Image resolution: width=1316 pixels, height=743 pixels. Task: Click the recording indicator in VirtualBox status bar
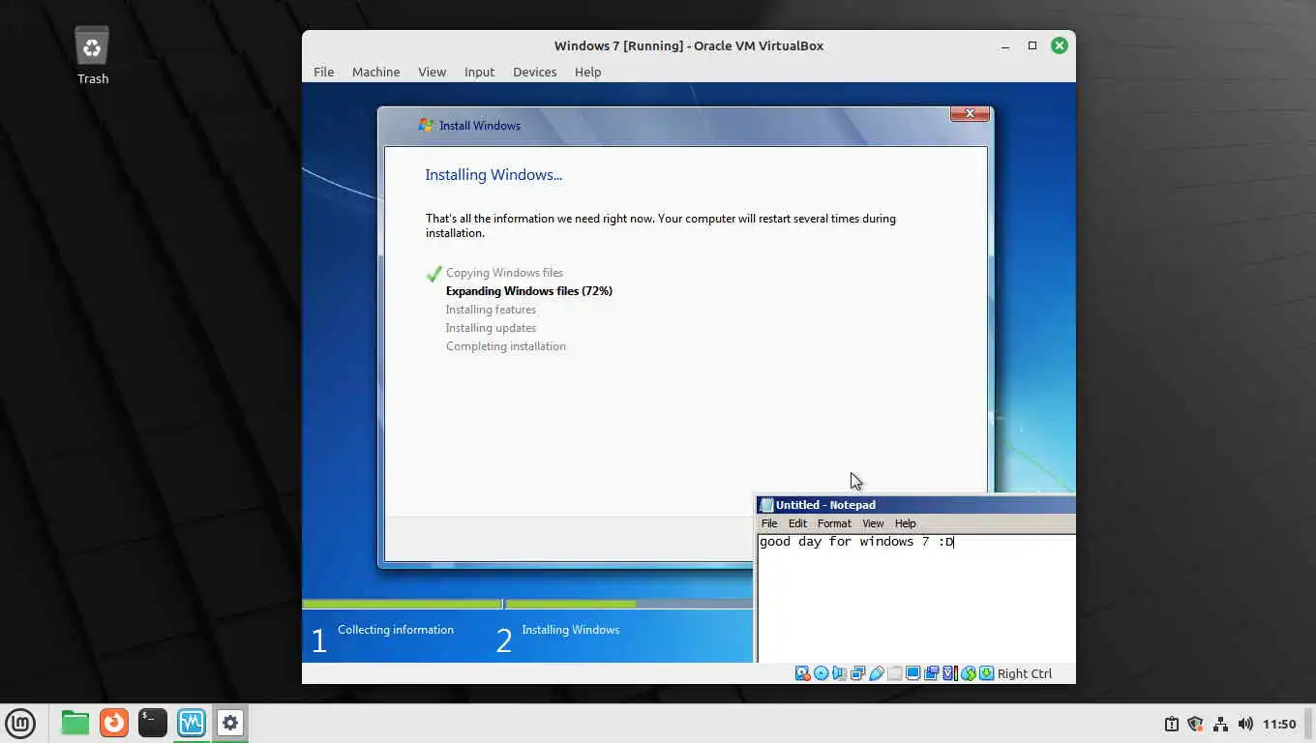(931, 673)
